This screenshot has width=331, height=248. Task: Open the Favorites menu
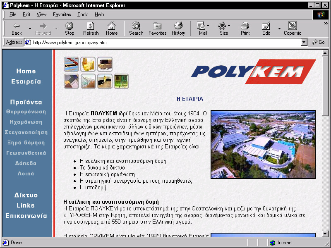[62, 14]
